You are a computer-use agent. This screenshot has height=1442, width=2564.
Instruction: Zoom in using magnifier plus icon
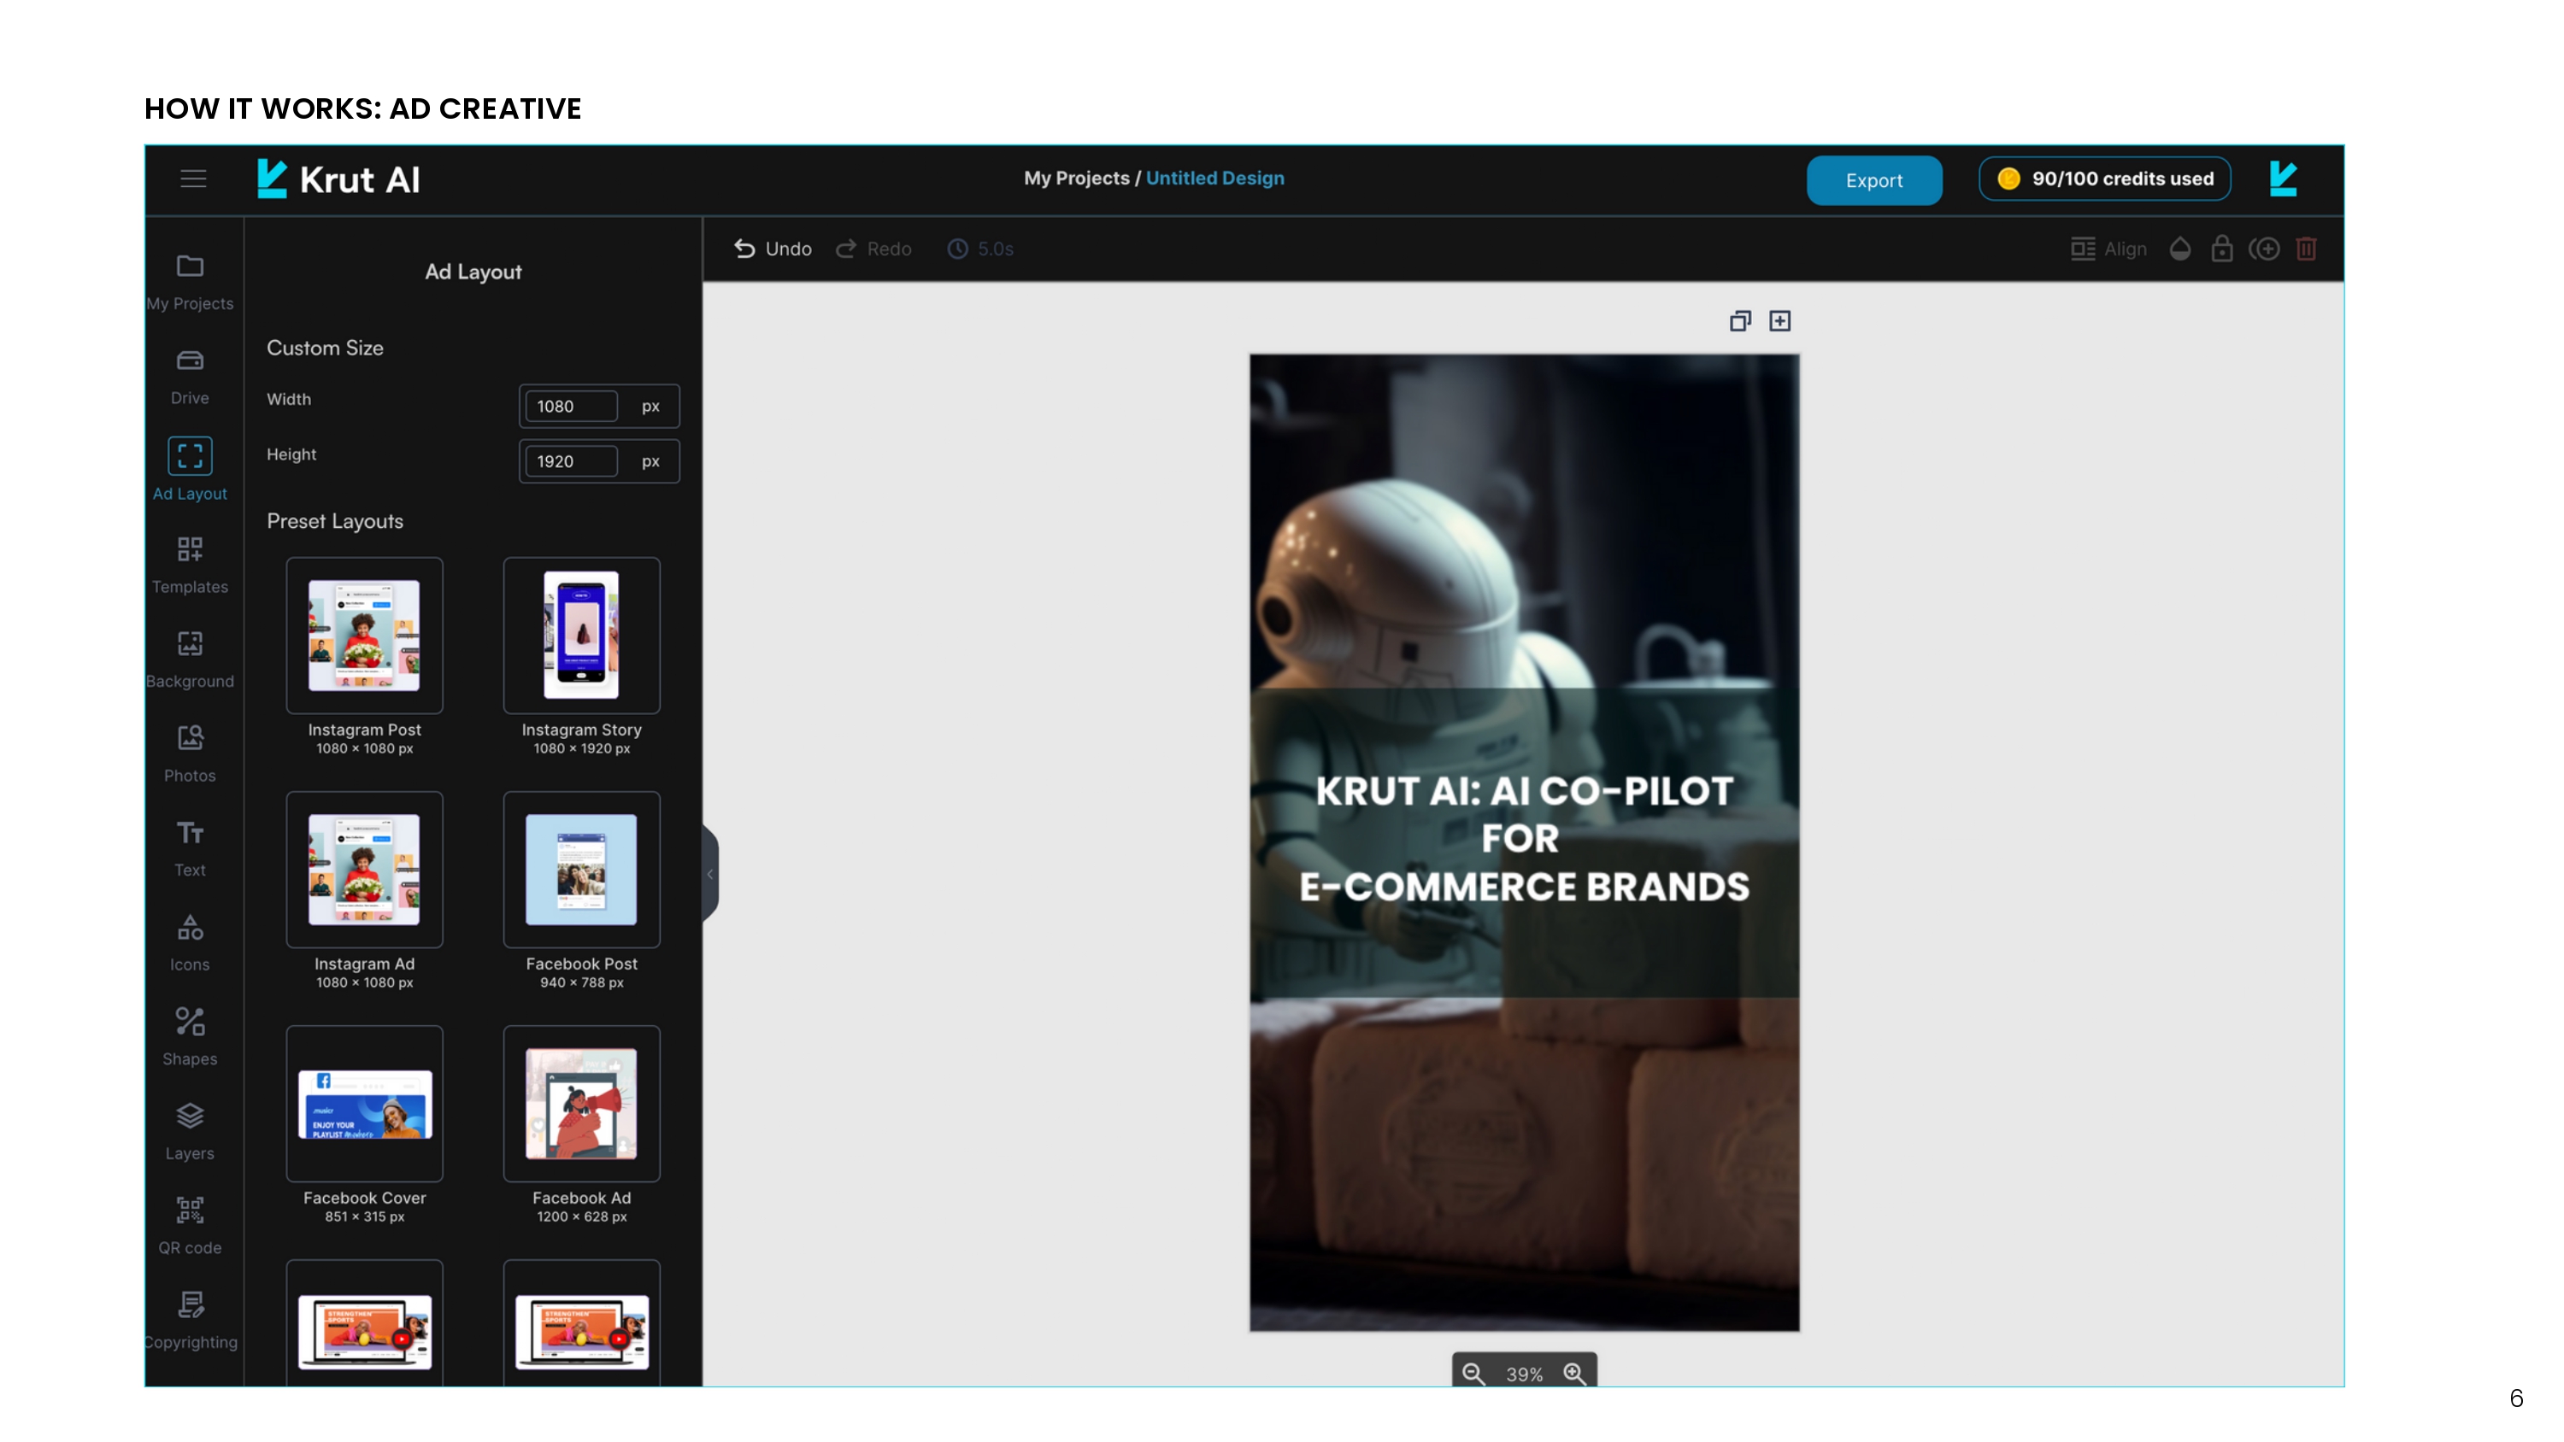[x=1574, y=1374]
